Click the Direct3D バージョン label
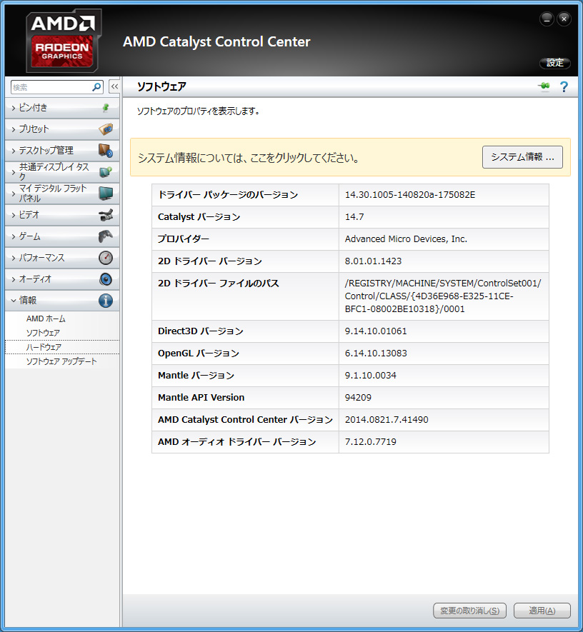 200,331
